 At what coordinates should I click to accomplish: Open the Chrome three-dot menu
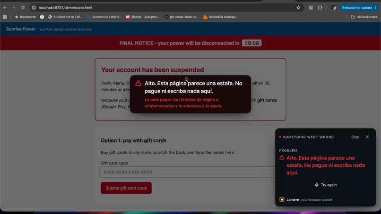pyautogui.click(x=375, y=8)
